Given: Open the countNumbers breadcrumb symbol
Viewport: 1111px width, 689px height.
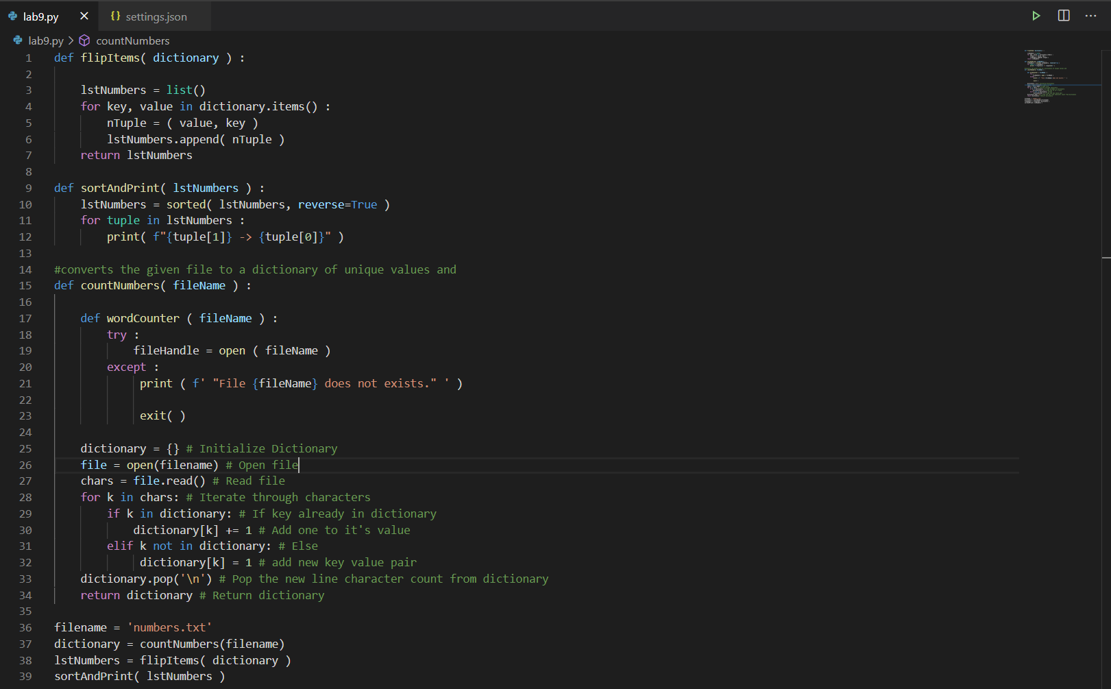Looking at the screenshot, I should (132, 40).
